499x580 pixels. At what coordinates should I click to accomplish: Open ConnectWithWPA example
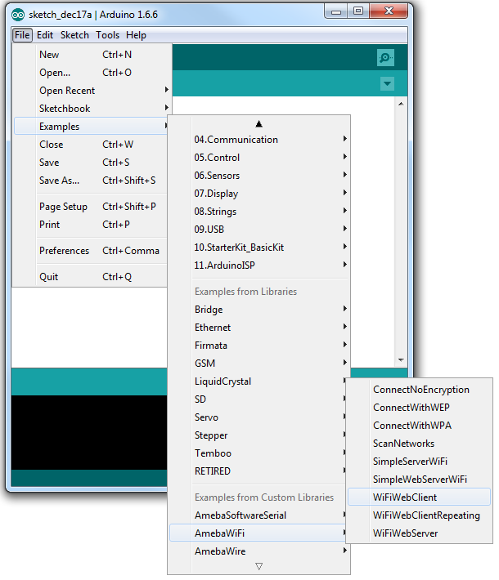(x=419, y=426)
